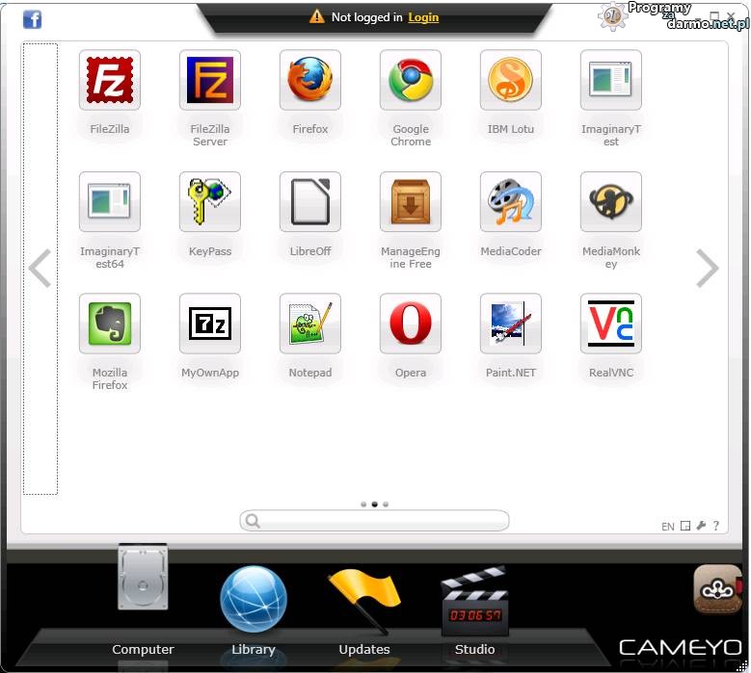
Task: Open the Cameyo wallet icon
Action: (x=717, y=589)
